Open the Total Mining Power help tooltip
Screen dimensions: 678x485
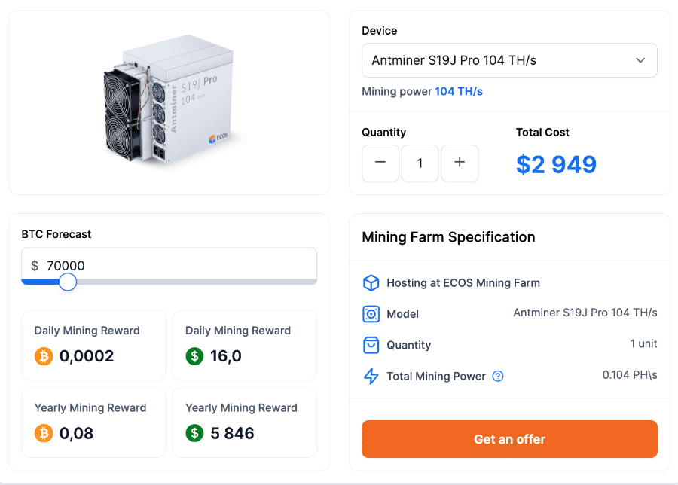498,377
